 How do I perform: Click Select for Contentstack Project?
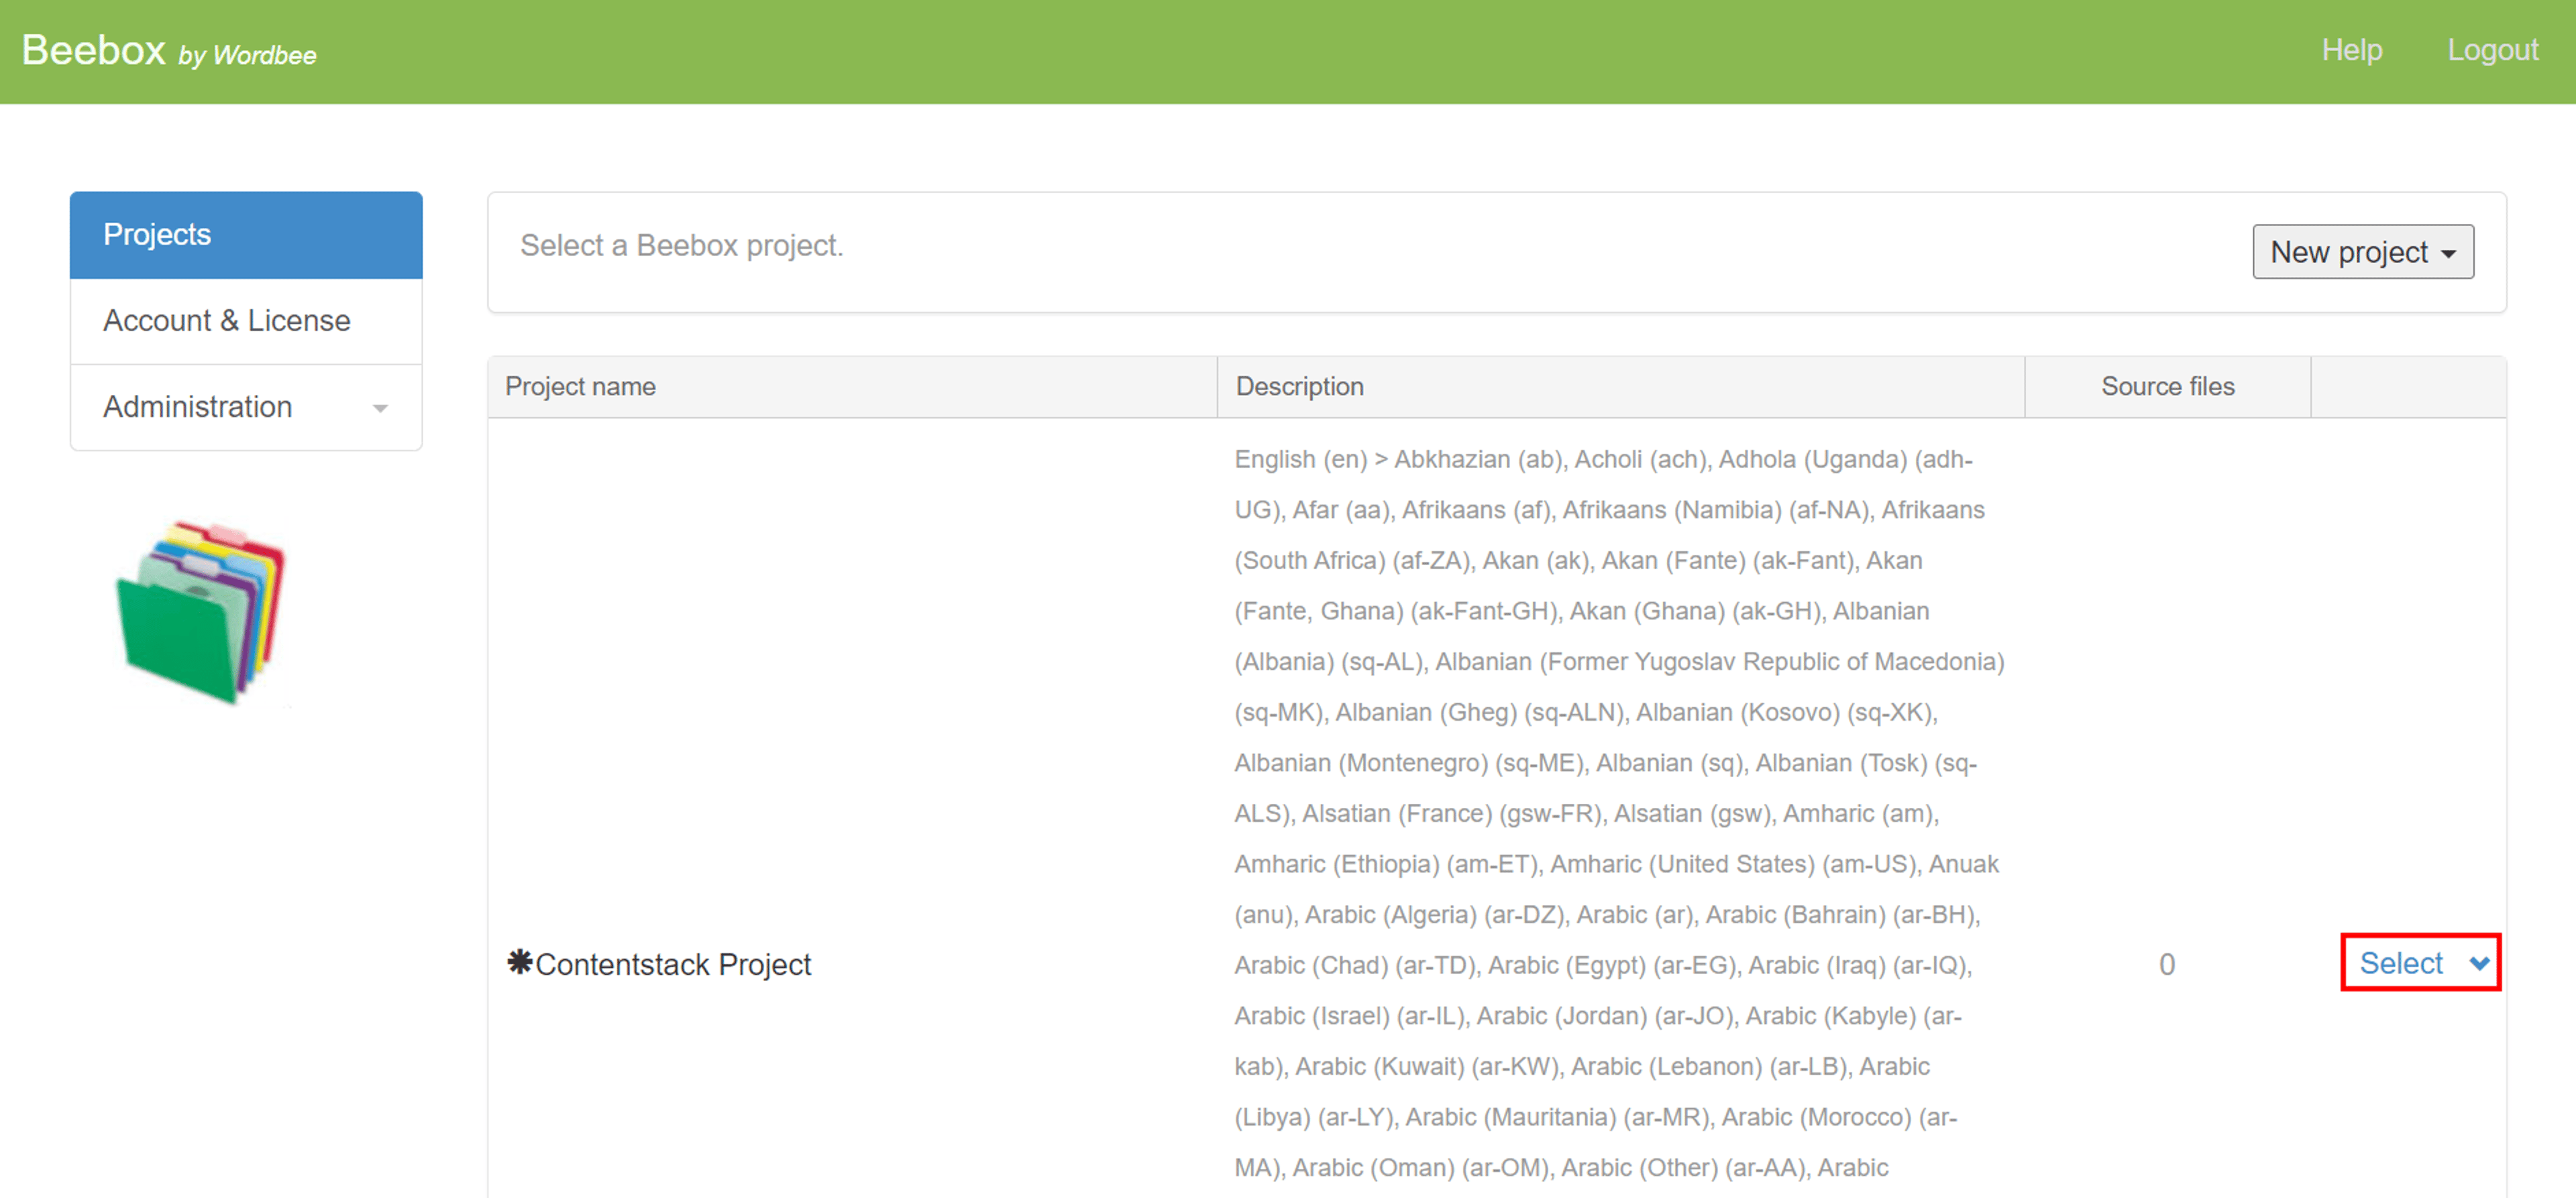pyautogui.click(x=2401, y=963)
